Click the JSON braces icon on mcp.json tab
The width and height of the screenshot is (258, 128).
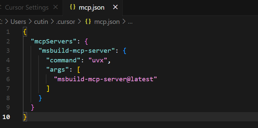click(72, 7)
